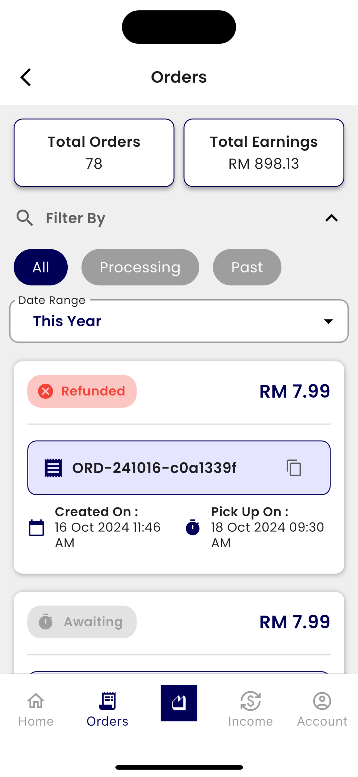Viewport: 358px width, 777px height.
Task: Open the Total Earnings RM 898.13 card
Action: (x=264, y=153)
